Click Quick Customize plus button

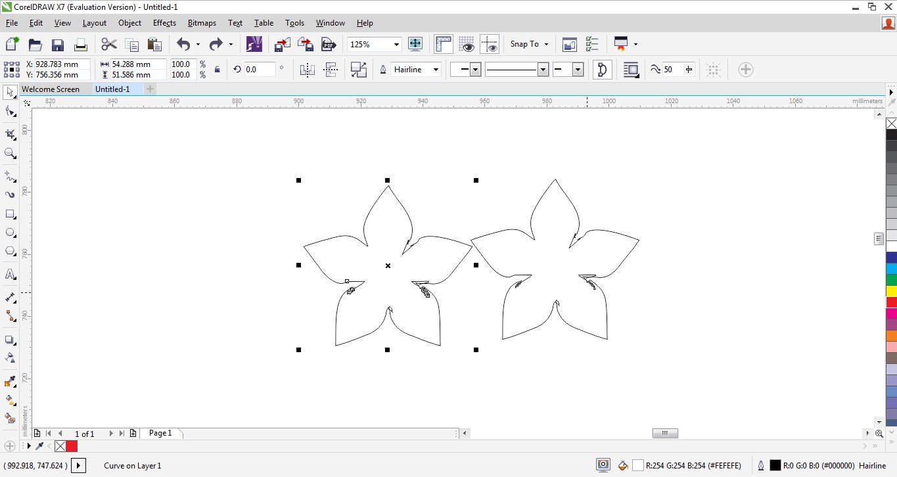[745, 70]
